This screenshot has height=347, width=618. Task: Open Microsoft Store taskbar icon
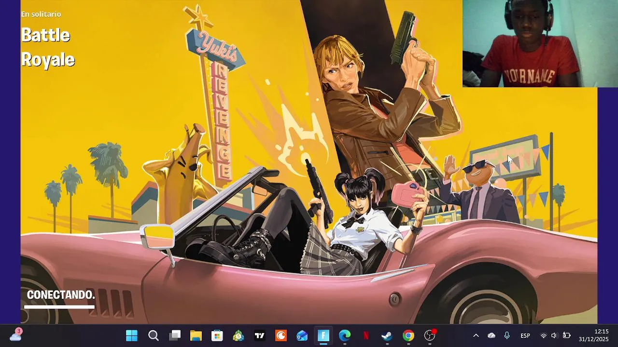tap(217, 335)
